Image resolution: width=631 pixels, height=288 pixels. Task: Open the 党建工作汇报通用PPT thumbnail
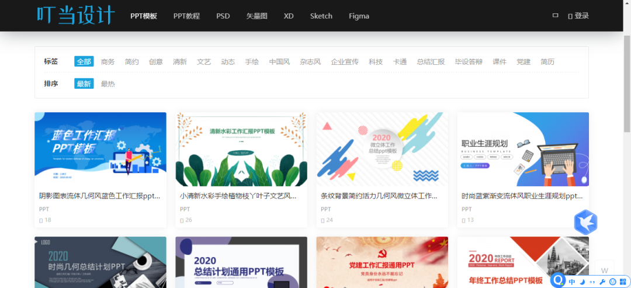[x=382, y=262]
